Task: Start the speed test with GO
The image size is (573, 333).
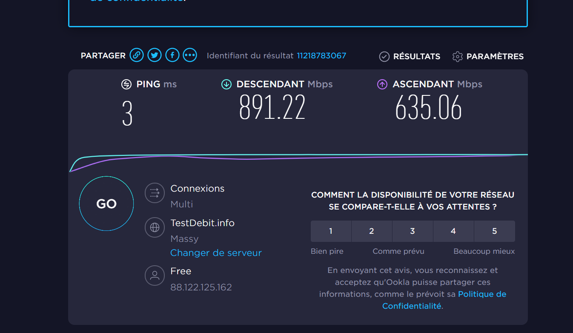Action: point(106,204)
